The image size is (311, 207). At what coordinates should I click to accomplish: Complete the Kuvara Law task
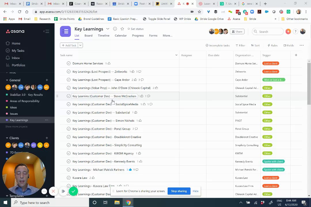point(69,178)
